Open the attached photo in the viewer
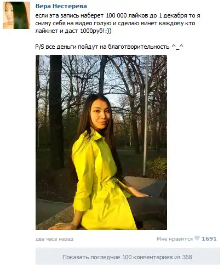This screenshot has width=224, height=268. click(101, 142)
